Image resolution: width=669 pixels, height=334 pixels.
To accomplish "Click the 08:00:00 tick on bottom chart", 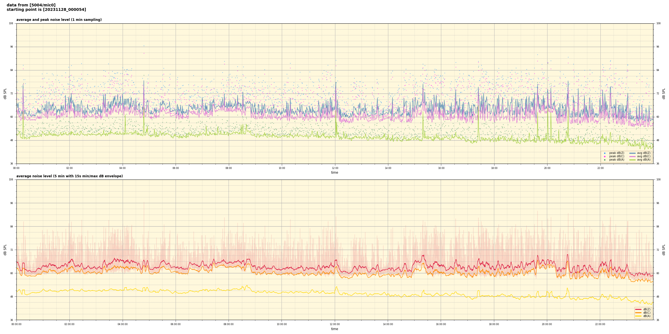I will point(229,324).
